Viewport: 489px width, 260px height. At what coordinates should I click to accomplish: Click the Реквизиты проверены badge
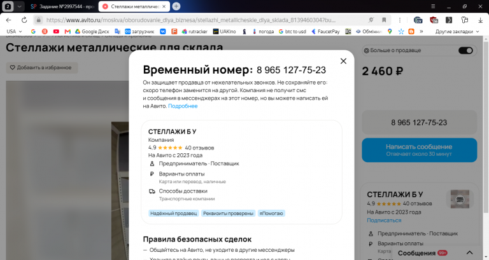pyautogui.click(x=228, y=214)
